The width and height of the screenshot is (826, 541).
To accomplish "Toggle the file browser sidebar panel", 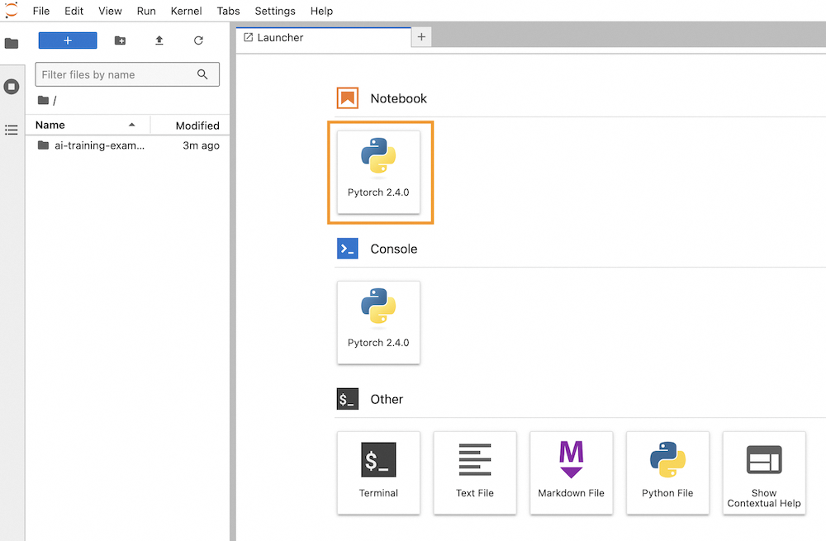I will click(12, 41).
